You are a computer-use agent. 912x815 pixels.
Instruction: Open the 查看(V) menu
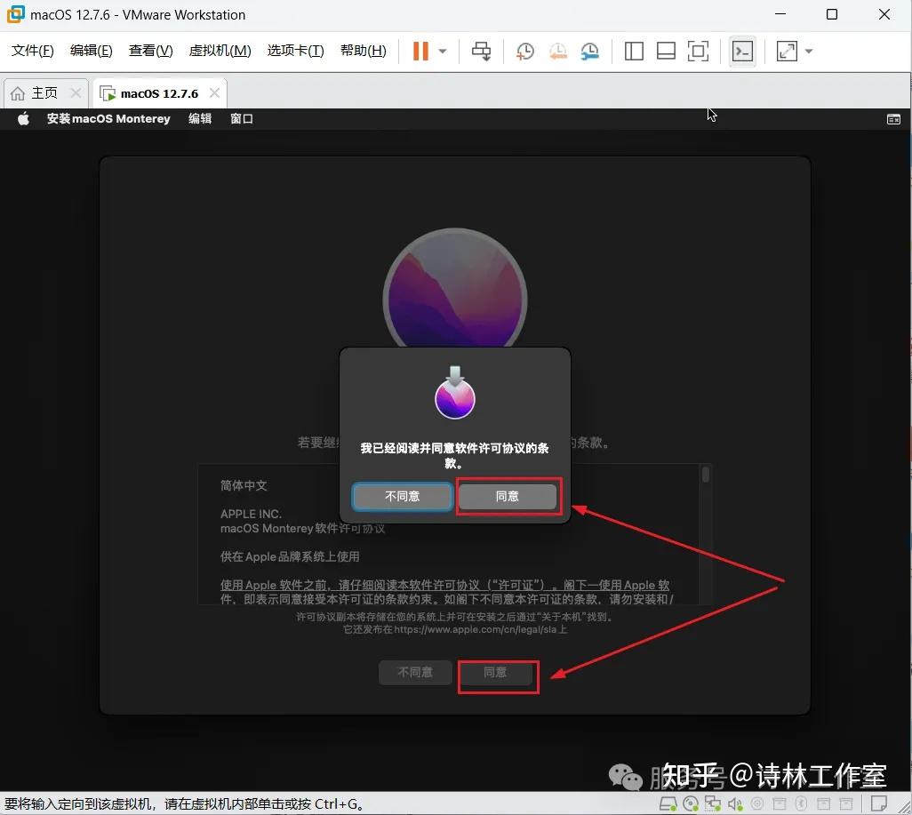[150, 51]
